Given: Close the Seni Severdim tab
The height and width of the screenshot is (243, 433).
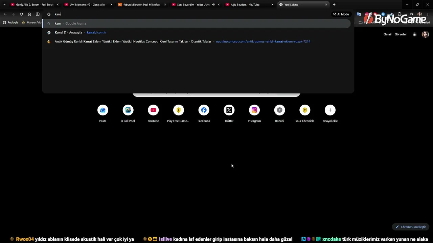Looking at the screenshot, I should tap(219, 5).
